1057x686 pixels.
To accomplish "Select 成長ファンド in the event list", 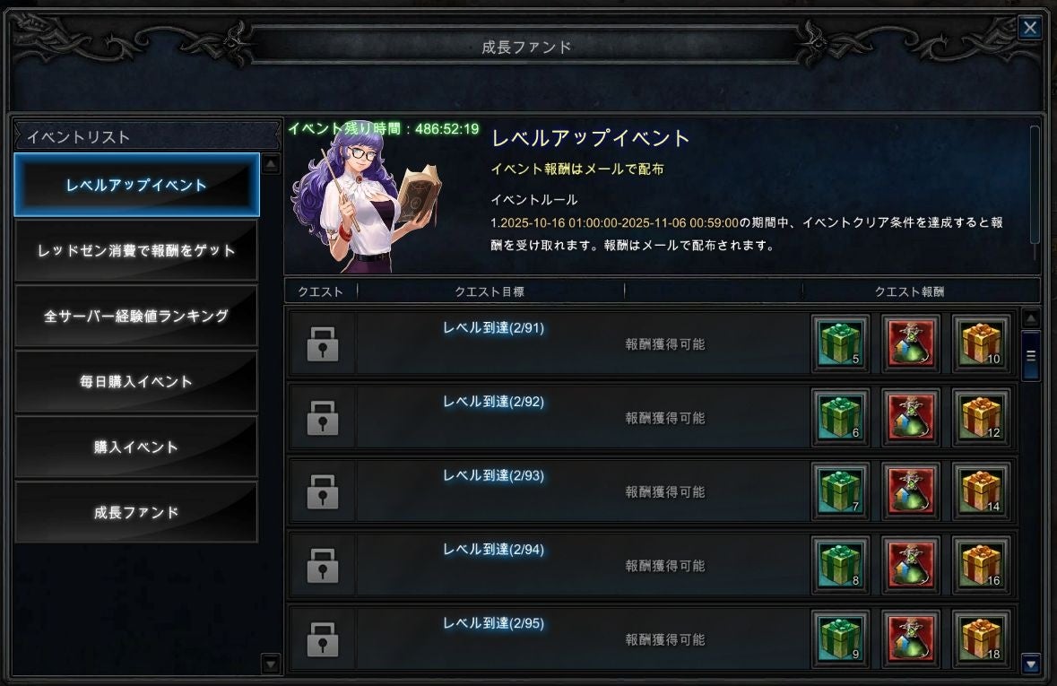I will point(136,512).
